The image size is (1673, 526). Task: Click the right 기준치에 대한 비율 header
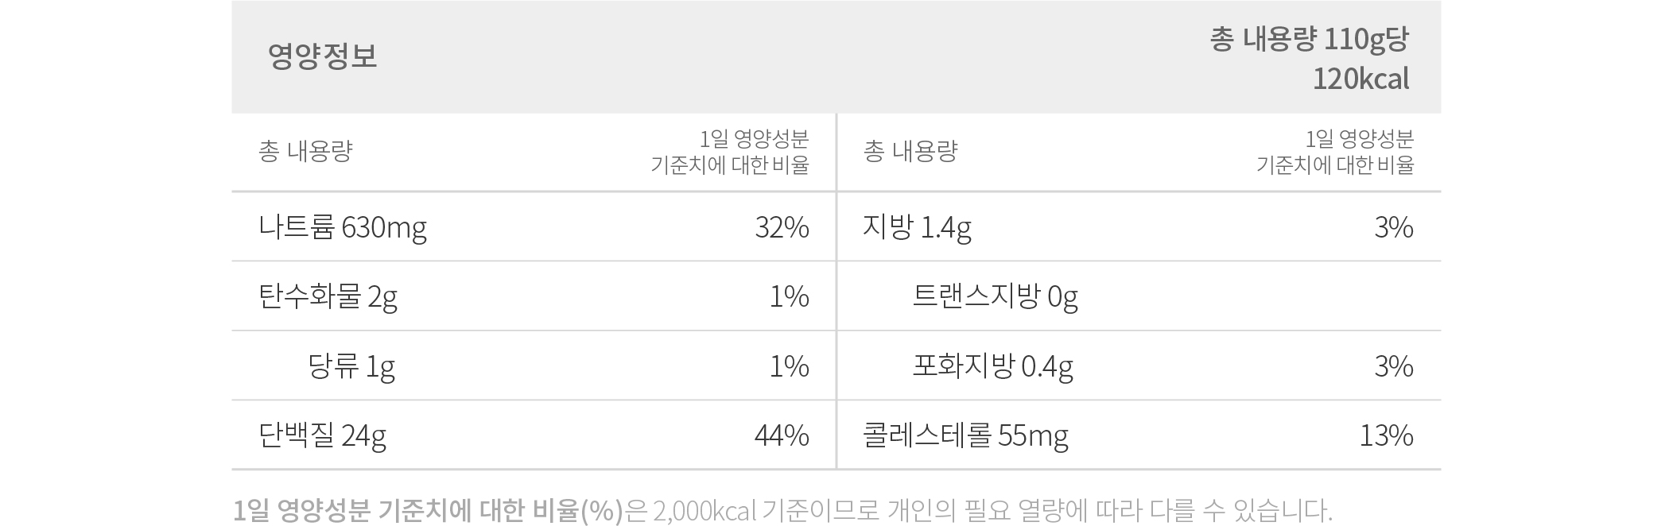point(1335,165)
